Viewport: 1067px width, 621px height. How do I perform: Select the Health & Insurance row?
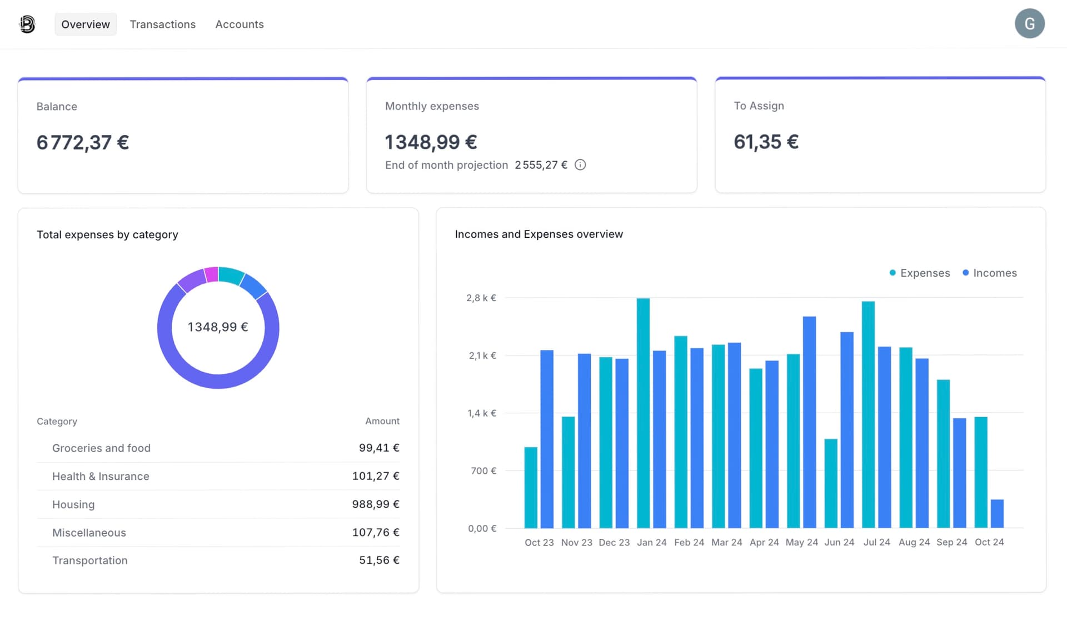pyautogui.click(x=218, y=476)
